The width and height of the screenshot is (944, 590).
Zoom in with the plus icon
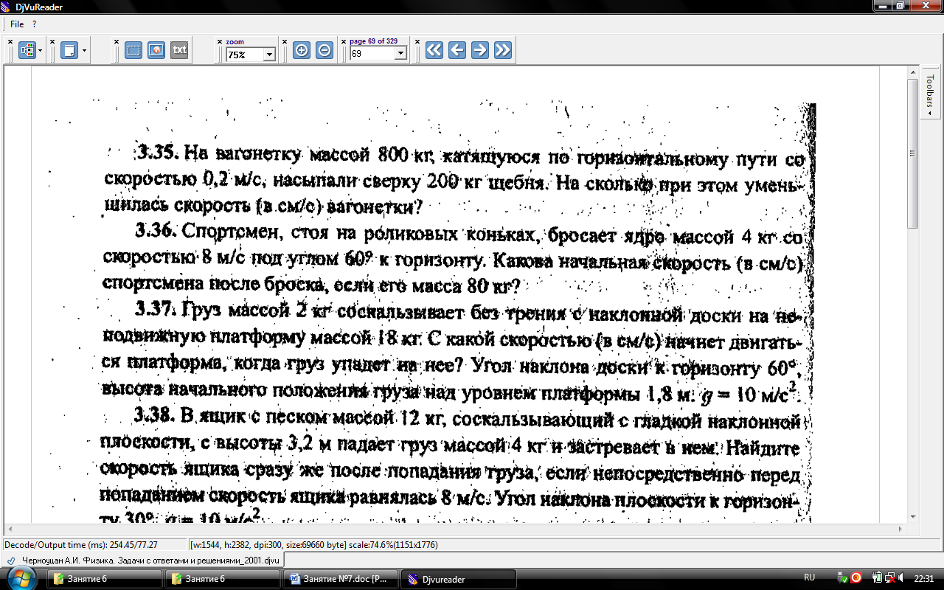click(302, 50)
